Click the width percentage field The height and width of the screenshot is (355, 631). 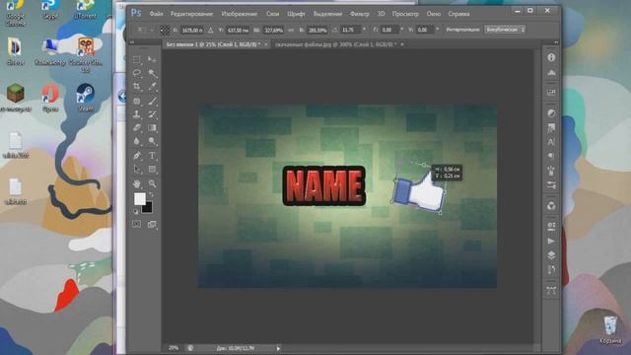(274, 30)
